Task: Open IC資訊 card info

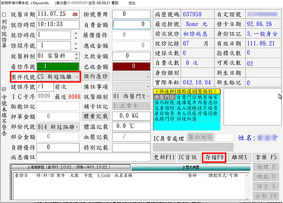Action: pyautogui.click(x=189, y=157)
